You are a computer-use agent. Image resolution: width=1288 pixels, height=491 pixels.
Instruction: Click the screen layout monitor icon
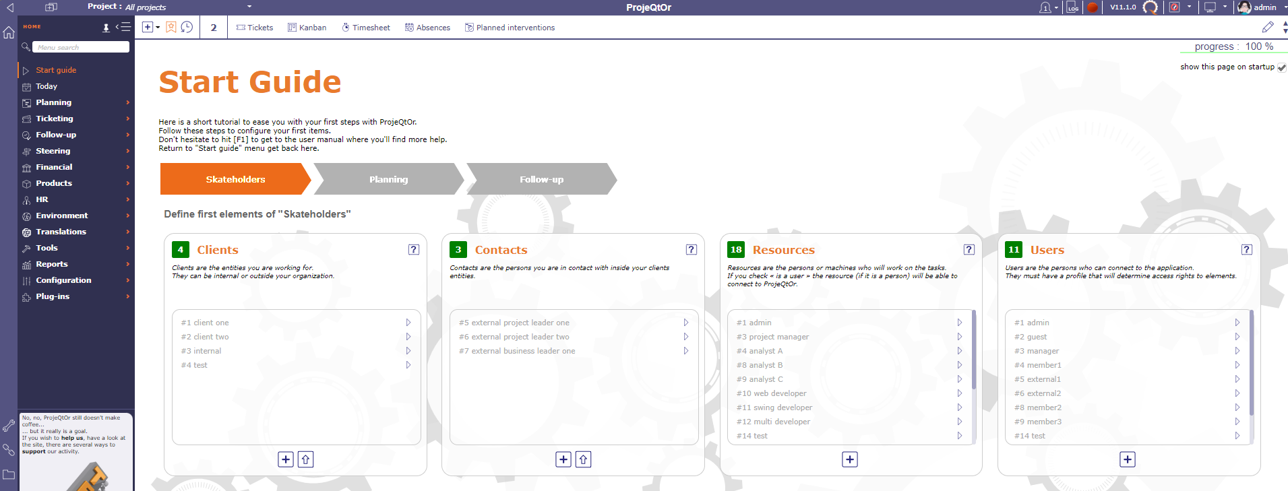click(1210, 7)
